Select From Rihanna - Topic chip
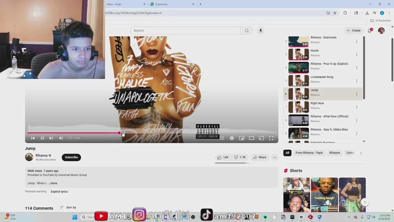This screenshot has height=222, width=394. pos(309,153)
